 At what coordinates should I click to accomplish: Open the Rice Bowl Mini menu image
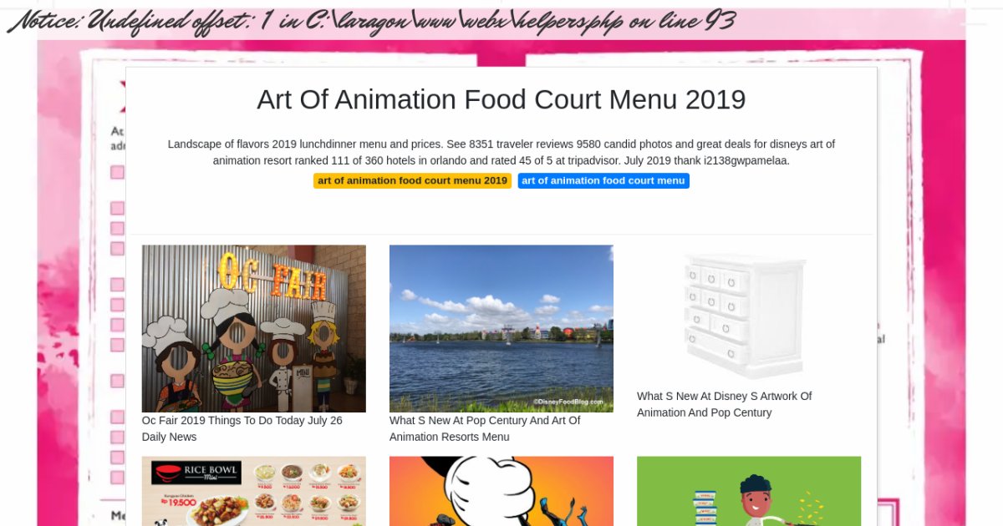click(254, 491)
